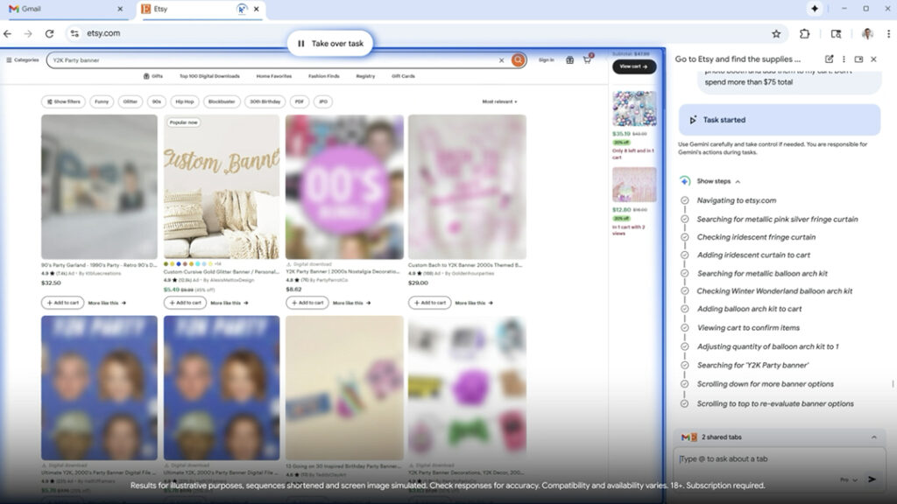Click the Gemini sparkle icon in the title bar
Screen dimensions: 897x504
pos(815,9)
